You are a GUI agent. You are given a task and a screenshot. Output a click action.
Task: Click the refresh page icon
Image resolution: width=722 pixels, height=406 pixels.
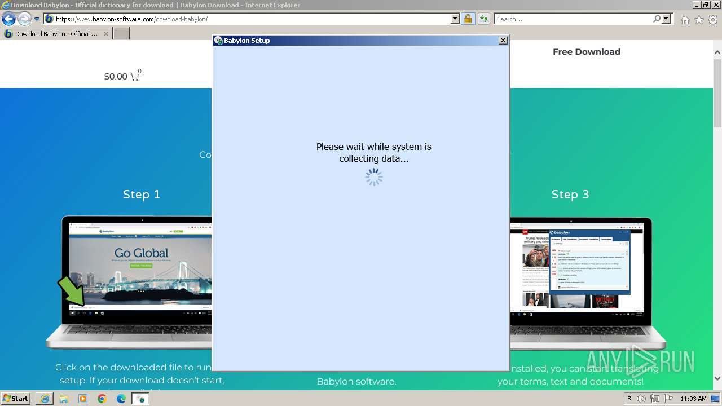[483, 19]
